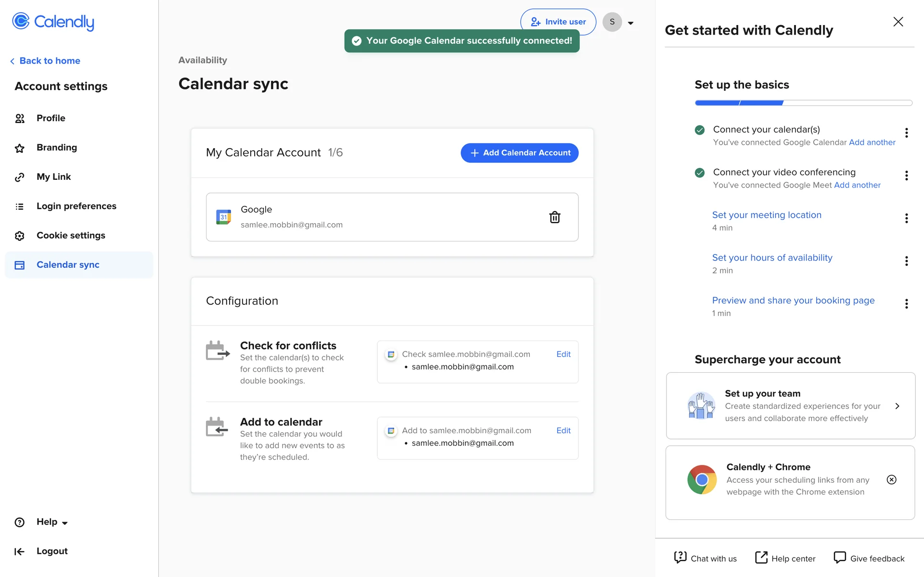Open the Help center link

(x=785, y=558)
